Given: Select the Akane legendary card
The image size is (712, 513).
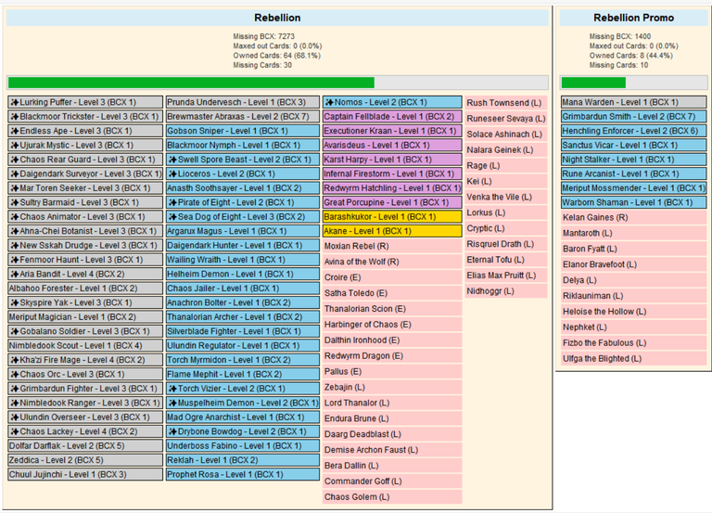Looking at the screenshot, I should pyautogui.click(x=392, y=231).
